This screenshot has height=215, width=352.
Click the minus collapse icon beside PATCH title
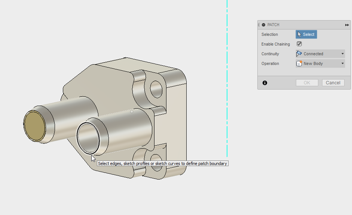264,25
